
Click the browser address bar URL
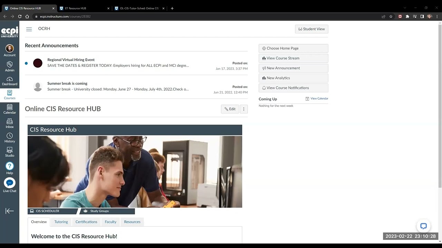[x=65, y=17]
